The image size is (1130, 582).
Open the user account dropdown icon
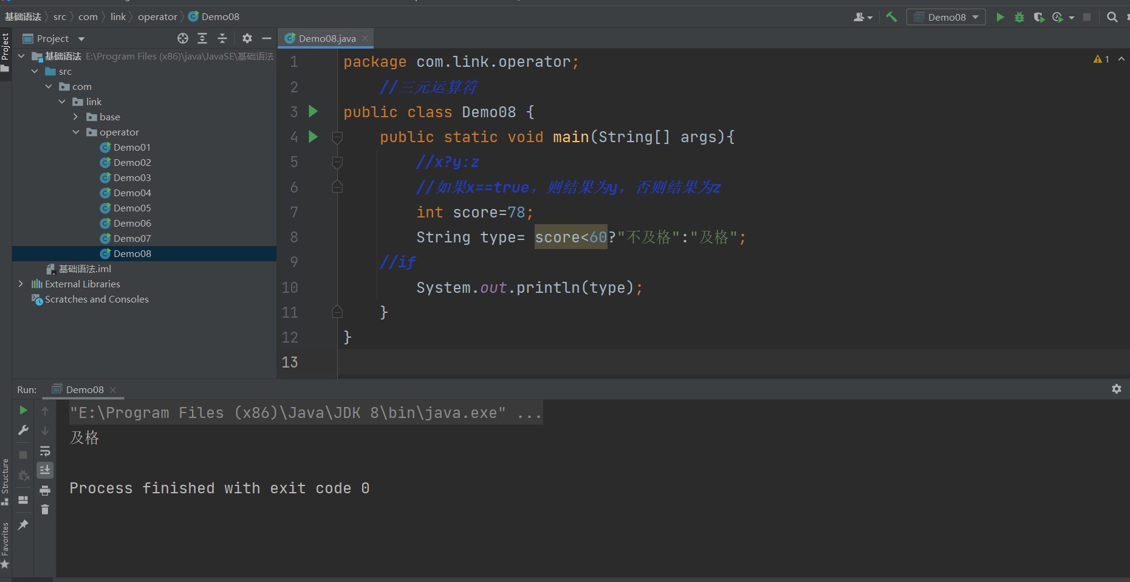click(x=863, y=17)
